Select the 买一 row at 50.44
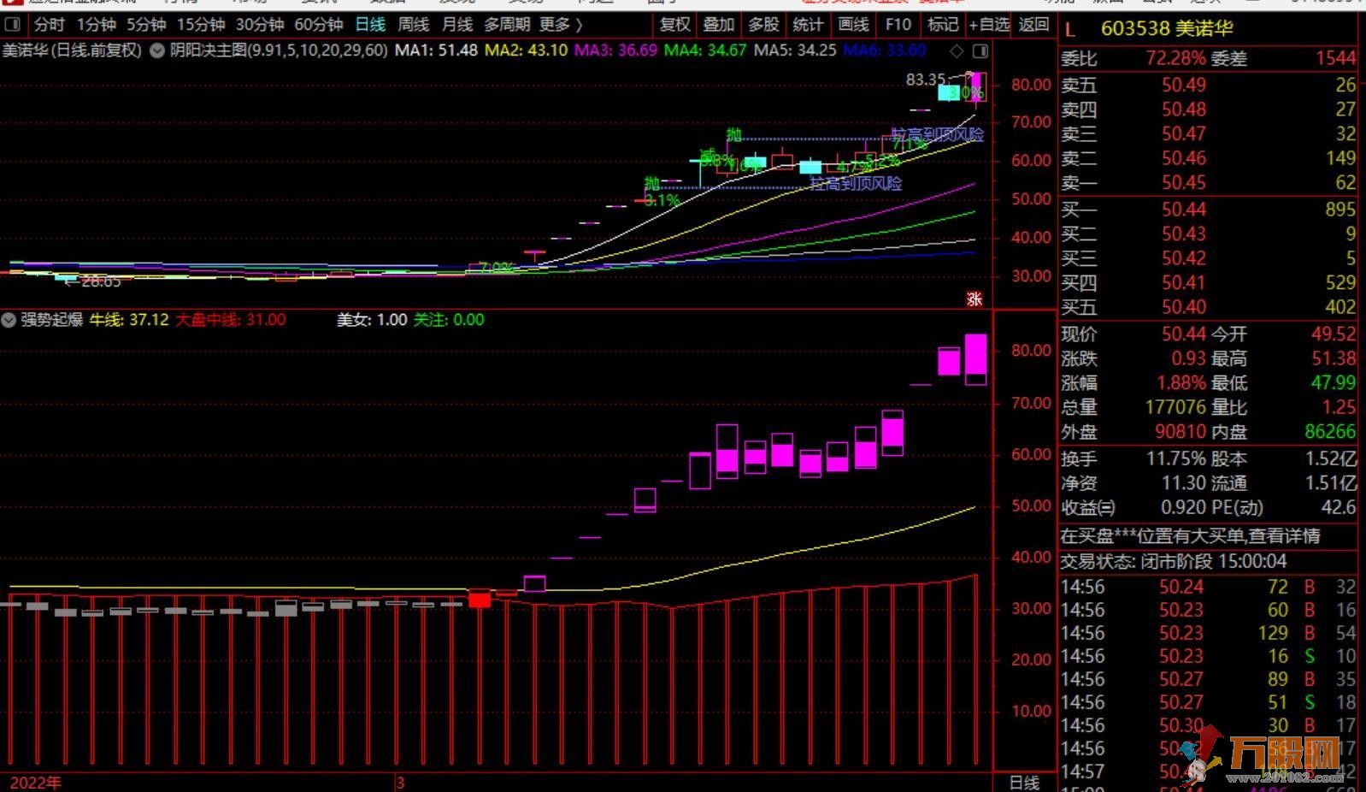 1209,210
